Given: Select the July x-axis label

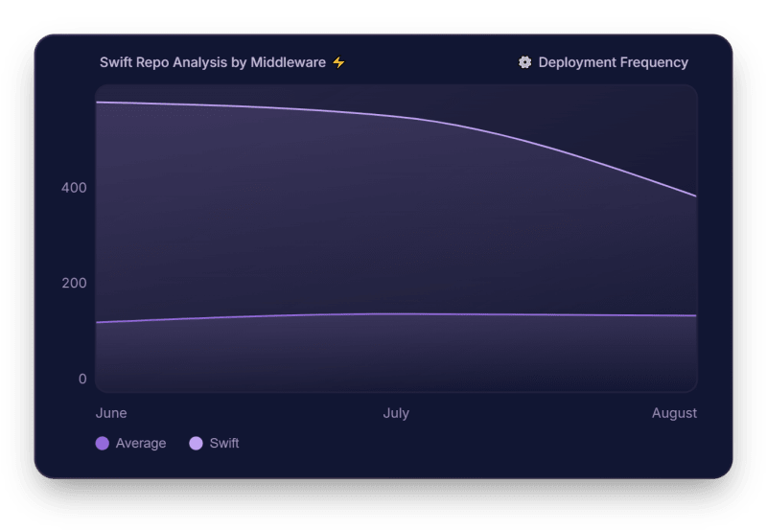Looking at the screenshot, I should 396,413.
